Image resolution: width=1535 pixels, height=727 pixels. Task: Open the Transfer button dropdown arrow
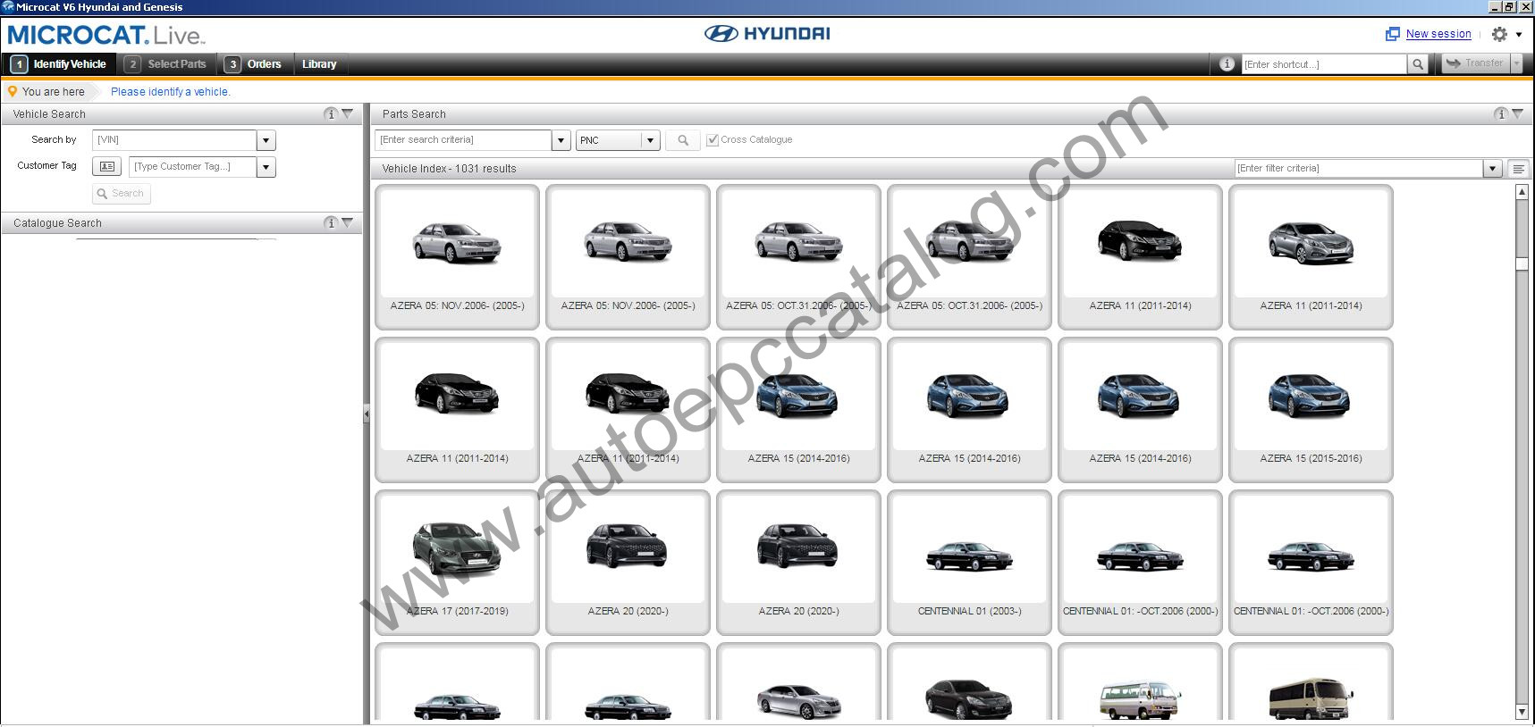point(1516,63)
